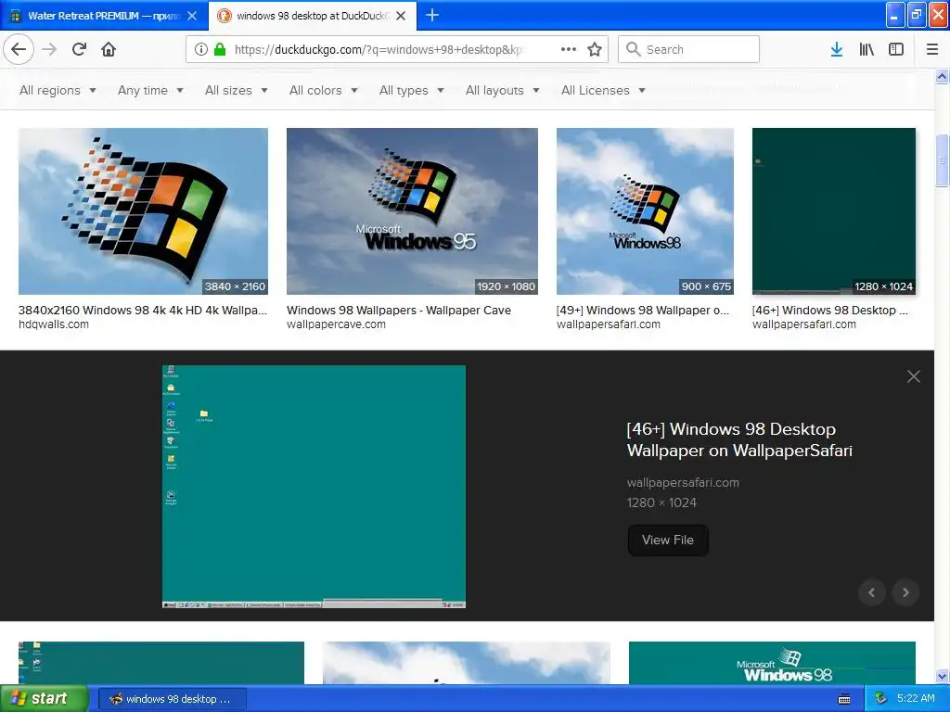Click the bottom-left teal desktop thumbnail
The width and height of the screenshot is (950, 712).
(161, 663)
